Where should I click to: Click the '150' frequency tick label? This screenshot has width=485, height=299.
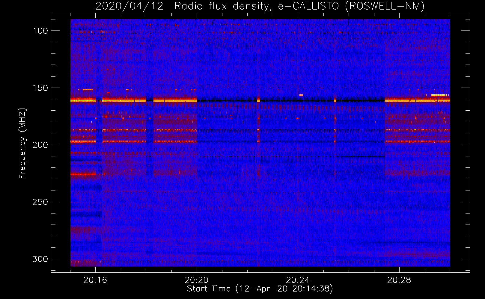(40, 88)
